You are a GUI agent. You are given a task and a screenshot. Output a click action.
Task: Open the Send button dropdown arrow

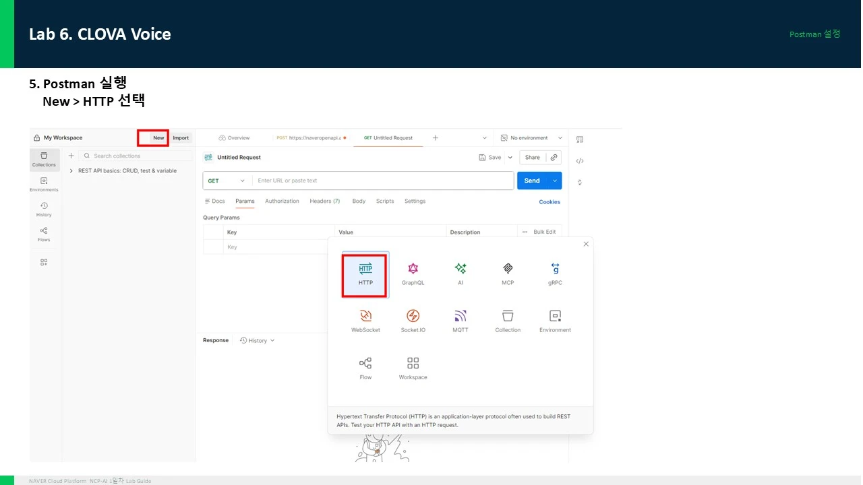click(x=555, y=181)
